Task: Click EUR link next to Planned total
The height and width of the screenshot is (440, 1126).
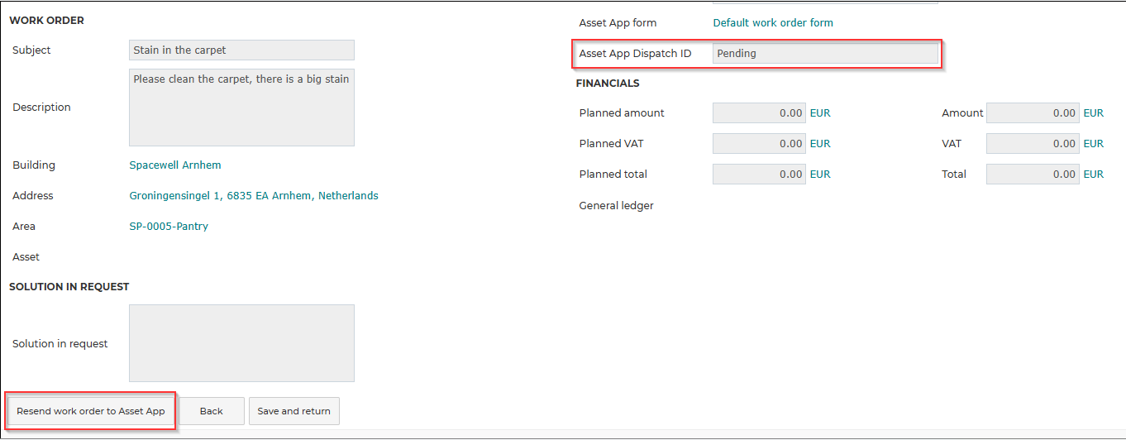Action: 820,175
